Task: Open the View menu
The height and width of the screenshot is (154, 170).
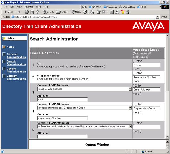Action: pyautogui.click(x=19, y=7)
